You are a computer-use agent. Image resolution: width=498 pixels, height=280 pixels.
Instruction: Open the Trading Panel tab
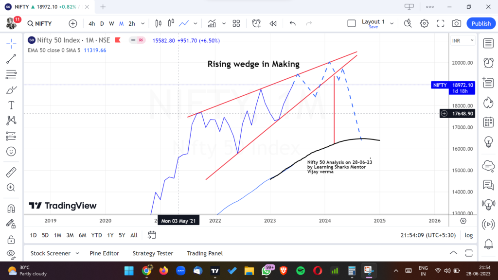tap(205, 253)
